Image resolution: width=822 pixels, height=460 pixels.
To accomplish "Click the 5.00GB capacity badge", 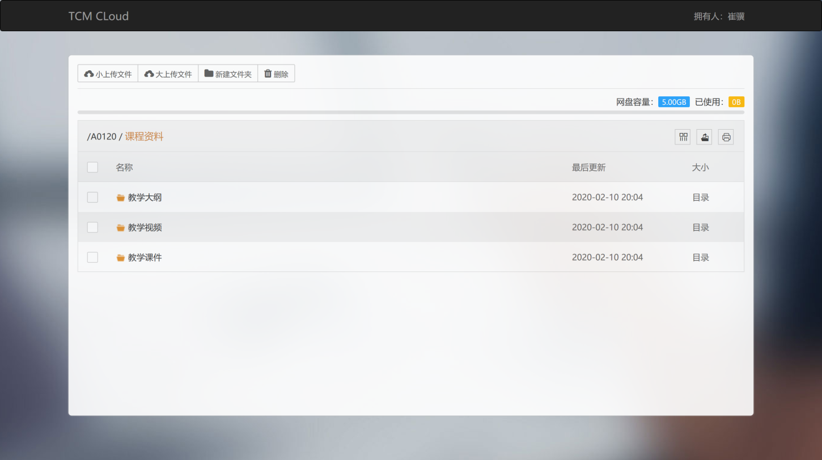I will click(673, 102).
